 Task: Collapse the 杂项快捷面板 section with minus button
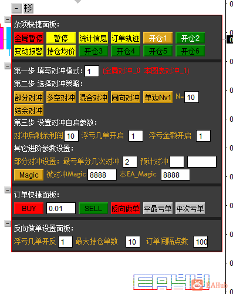pos(8,19)
